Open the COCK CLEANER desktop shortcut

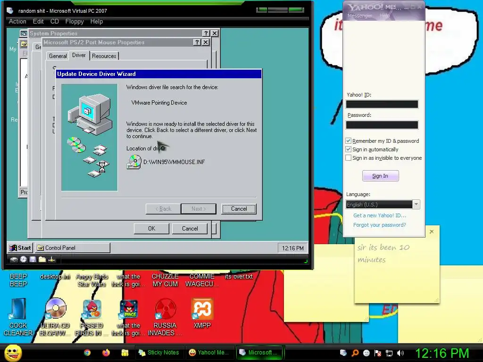[x=18, y=317]
